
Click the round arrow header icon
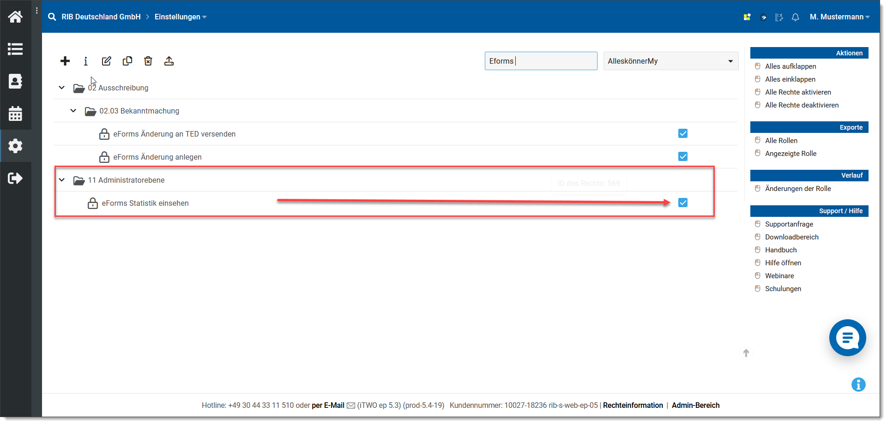pos(764,17)
